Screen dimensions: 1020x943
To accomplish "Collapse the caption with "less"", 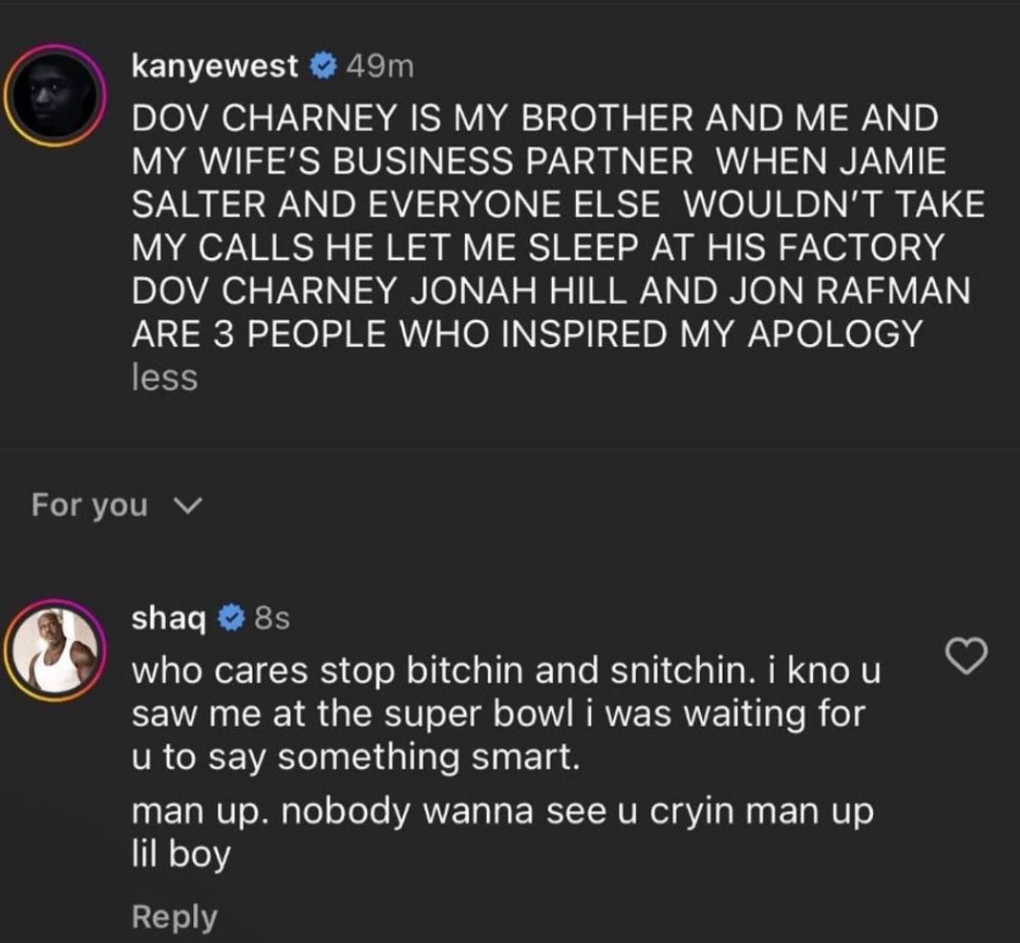I will tap(164, 378).
